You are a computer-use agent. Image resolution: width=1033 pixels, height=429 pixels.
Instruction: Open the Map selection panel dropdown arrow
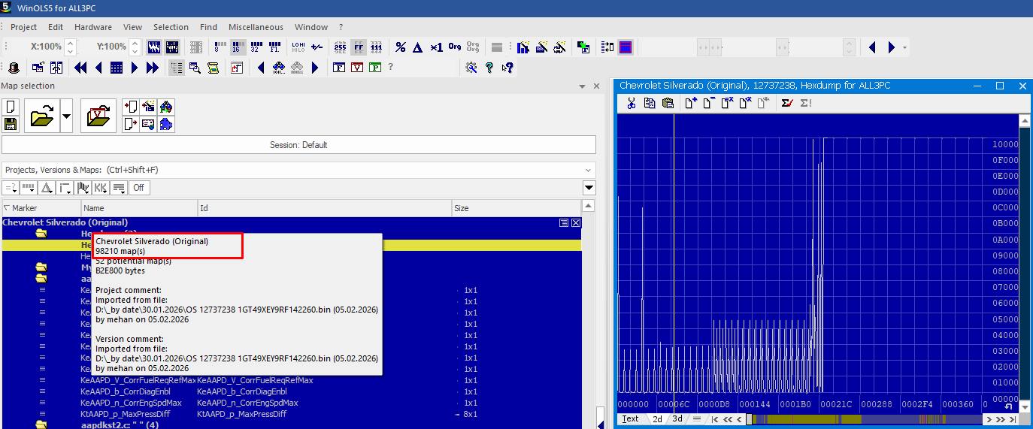click(582, 86)
